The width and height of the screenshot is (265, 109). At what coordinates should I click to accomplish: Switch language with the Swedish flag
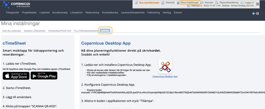click(254, 14)
